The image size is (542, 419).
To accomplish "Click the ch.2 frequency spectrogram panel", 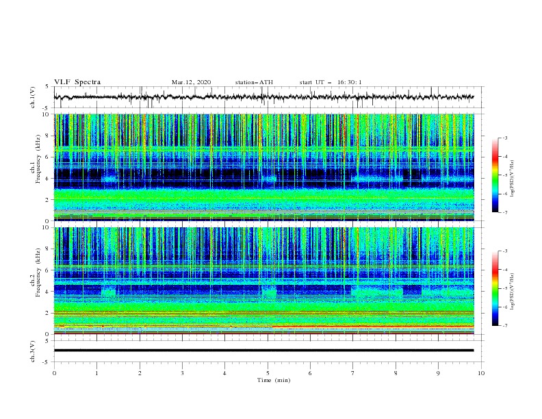I will coord(264,281).
